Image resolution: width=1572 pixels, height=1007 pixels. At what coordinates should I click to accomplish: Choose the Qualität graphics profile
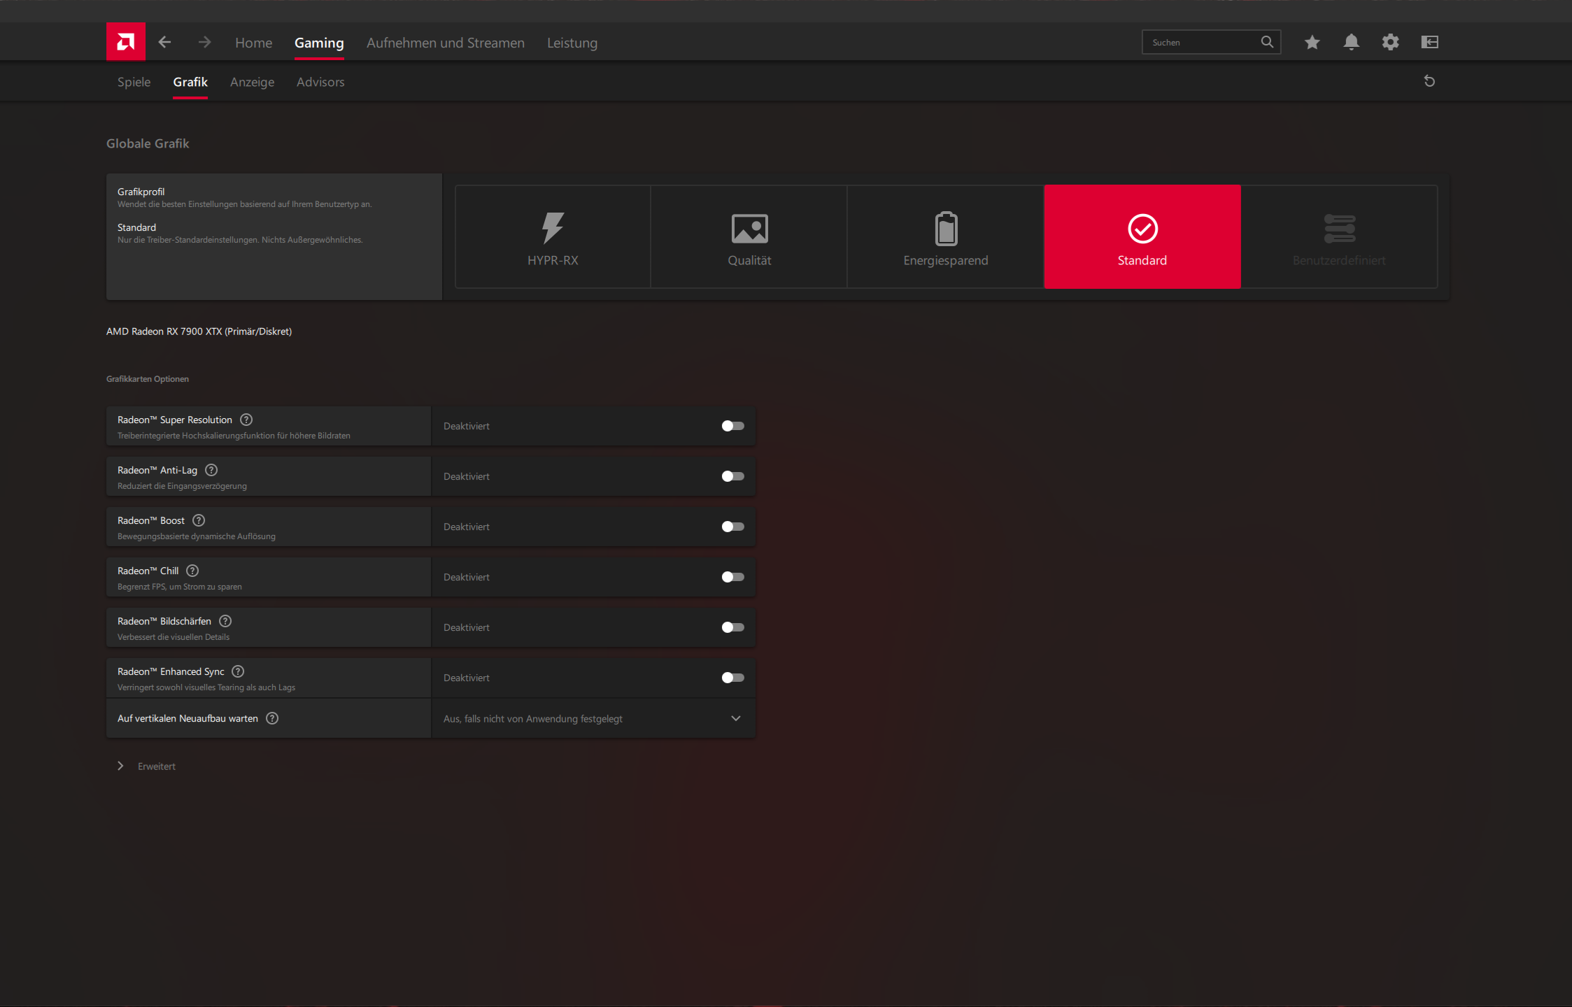click(x=749, y=236)
